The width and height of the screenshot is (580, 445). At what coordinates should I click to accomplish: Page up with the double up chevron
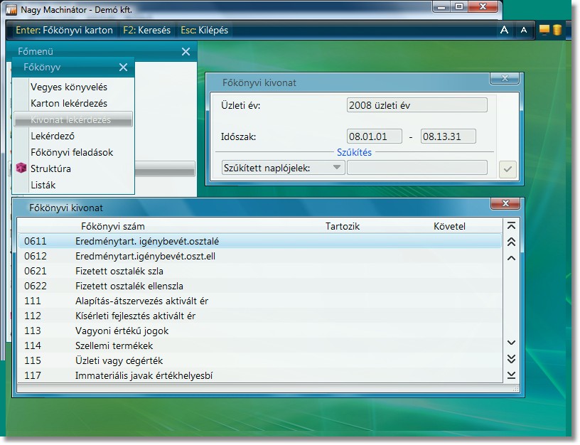click(510, 242)
